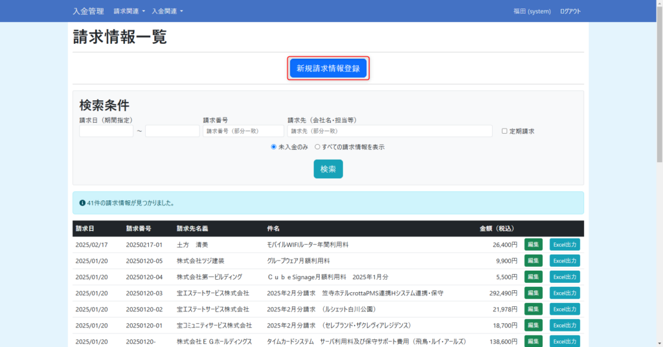Click the 新規請求情報登録 button
This screenshot has width=663, height=347.
pos(328,68)
